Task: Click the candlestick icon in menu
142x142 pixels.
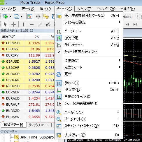Action: 59,38
